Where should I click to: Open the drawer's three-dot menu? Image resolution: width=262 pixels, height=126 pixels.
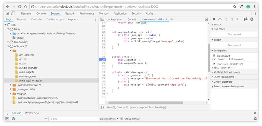(x=7, y=113)
